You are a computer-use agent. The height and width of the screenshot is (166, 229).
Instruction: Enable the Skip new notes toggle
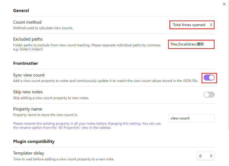pos(209,95)
